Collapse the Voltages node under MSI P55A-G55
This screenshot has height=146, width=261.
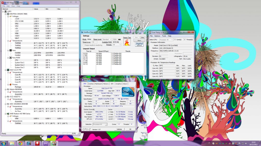pos(8,16)
